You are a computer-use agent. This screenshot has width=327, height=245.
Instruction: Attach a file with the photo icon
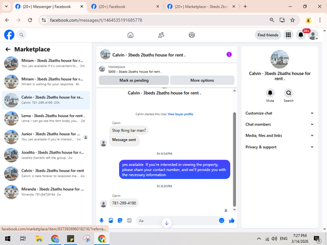point(111,220)
